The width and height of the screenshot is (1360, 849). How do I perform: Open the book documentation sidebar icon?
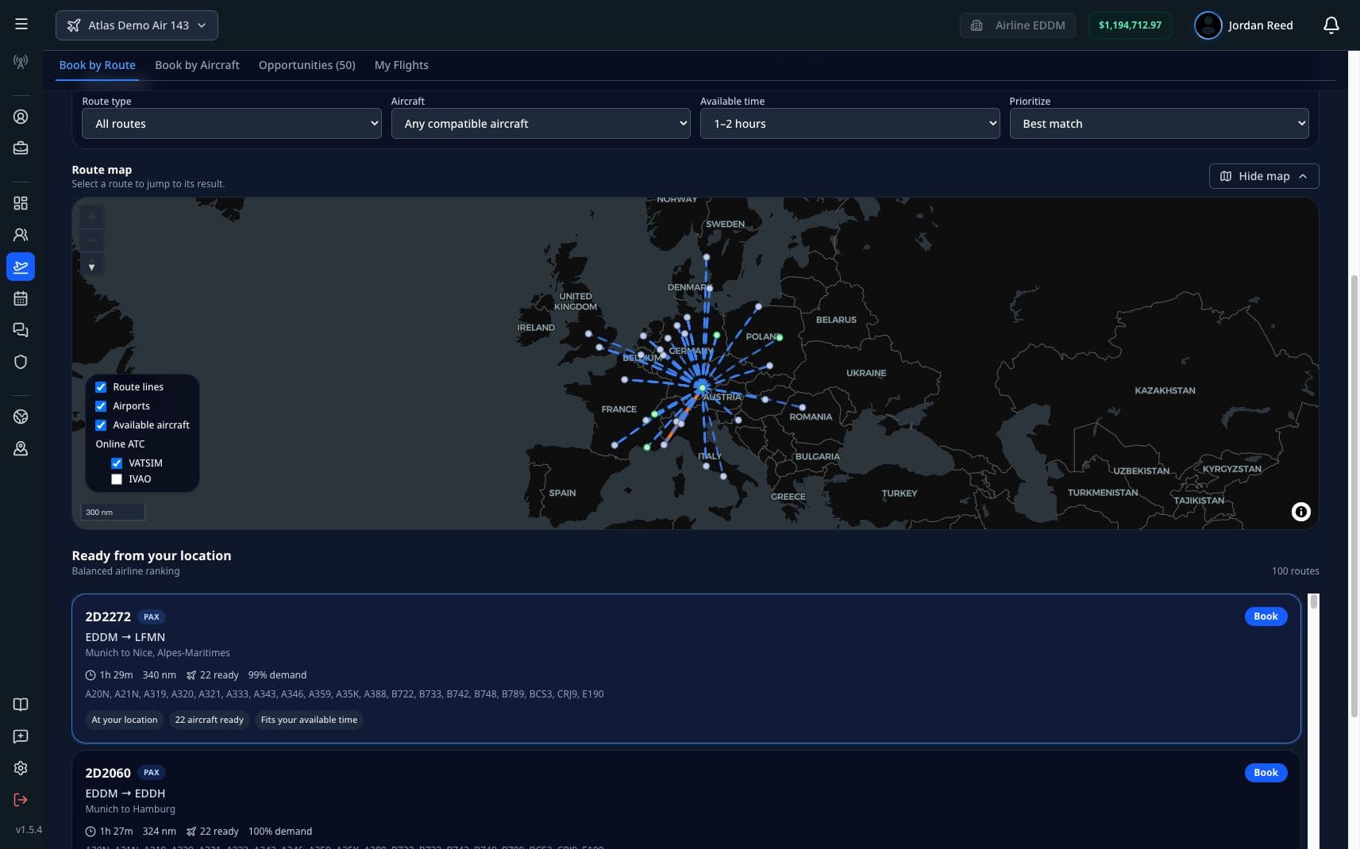tap(21, 705)
